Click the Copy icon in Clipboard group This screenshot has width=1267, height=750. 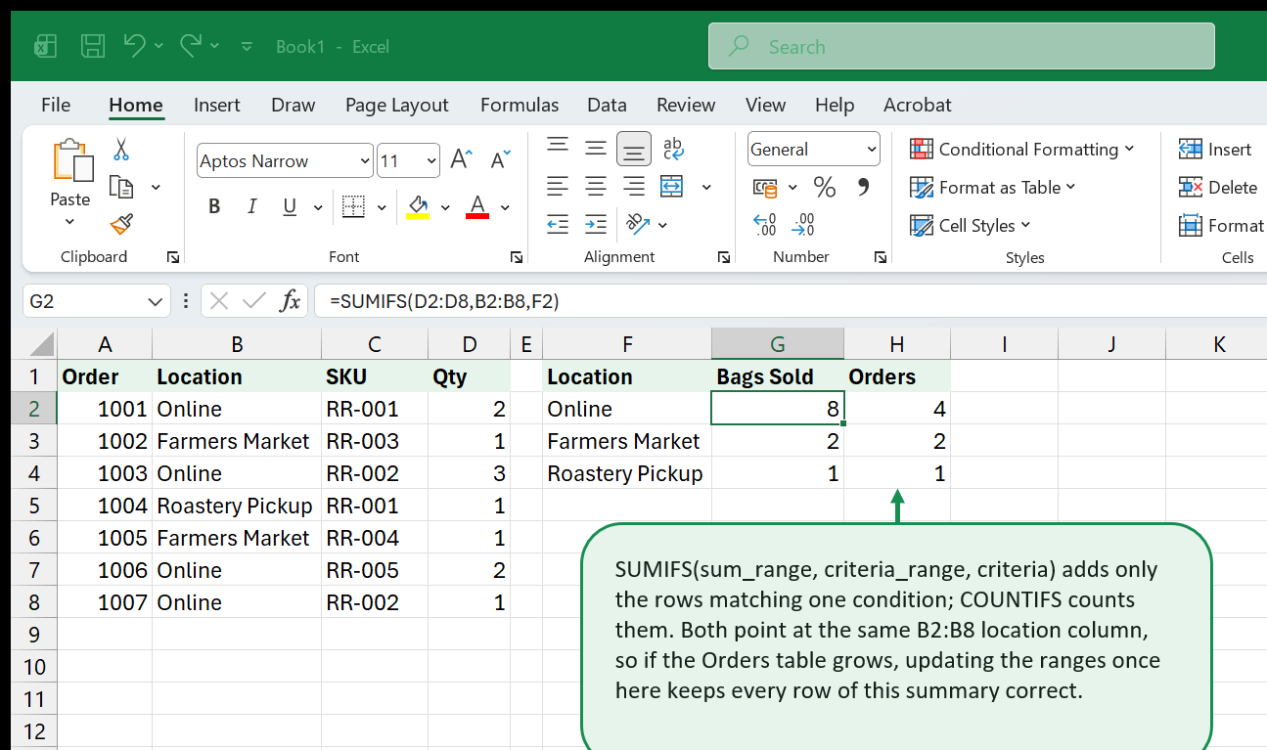[121, 187]
